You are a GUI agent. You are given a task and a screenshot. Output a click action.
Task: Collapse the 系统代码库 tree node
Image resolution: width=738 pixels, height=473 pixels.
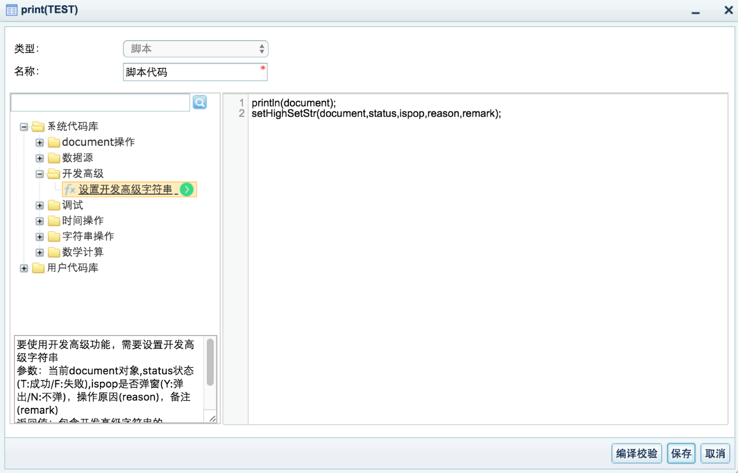pyautogui.click(x=24, y=127)
